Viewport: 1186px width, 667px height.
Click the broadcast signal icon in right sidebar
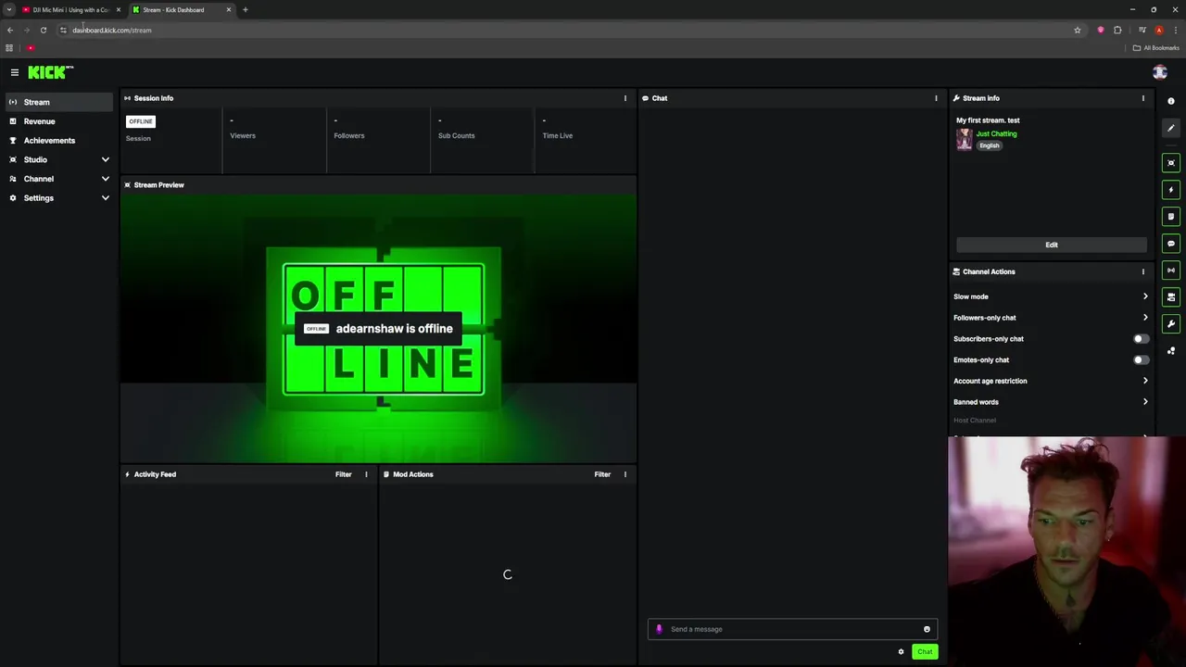[x=1171, y=271]
